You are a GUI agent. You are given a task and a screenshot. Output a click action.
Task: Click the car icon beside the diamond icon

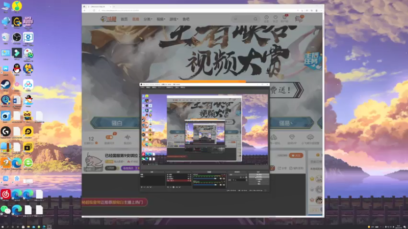pos(273,137)
